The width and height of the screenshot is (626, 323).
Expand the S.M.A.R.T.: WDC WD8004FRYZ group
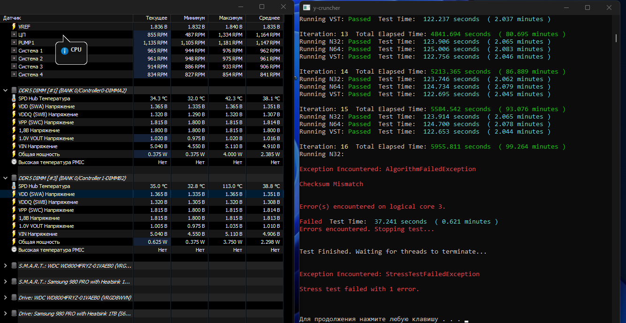point(5,266)
